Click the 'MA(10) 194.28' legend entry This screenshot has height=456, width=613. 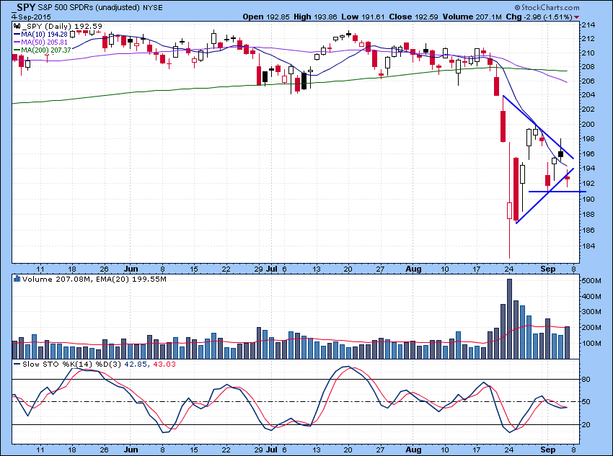click(40, 35)
